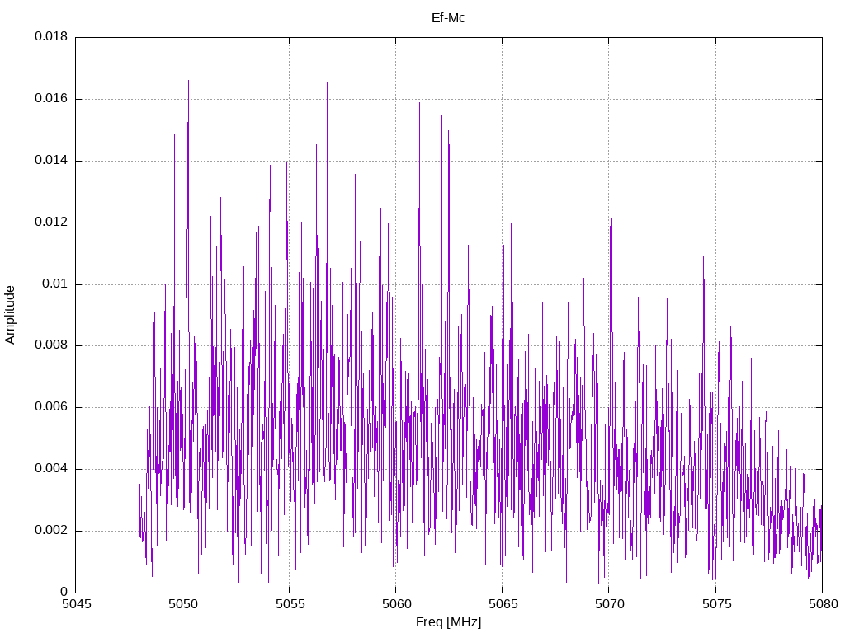Click the 0.004 y-axis tick label
Viewport: 845px width, 633px height.
[x=51, y=468]
